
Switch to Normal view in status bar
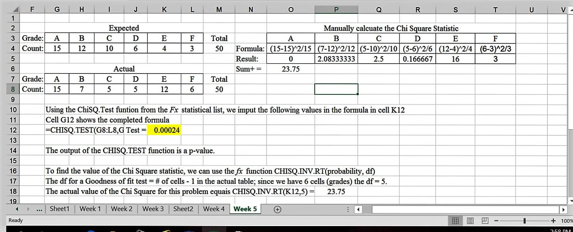456,221
